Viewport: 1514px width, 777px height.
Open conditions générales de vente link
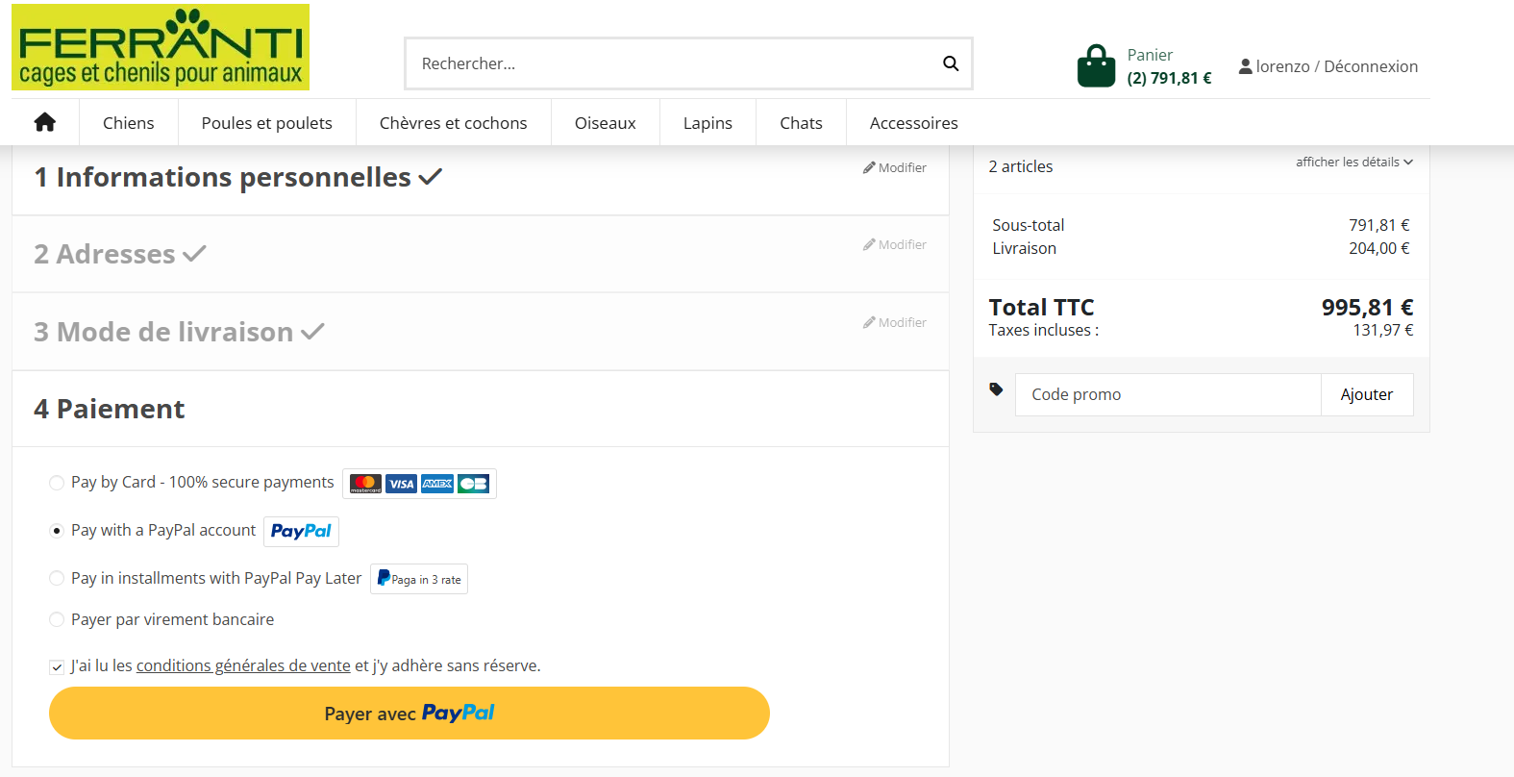pyautogui.click(x=243, y=665)
